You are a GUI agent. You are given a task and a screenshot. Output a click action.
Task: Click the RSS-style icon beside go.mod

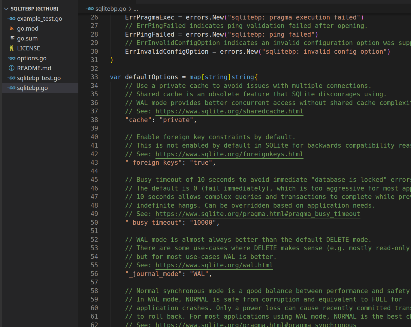(12, 28)
